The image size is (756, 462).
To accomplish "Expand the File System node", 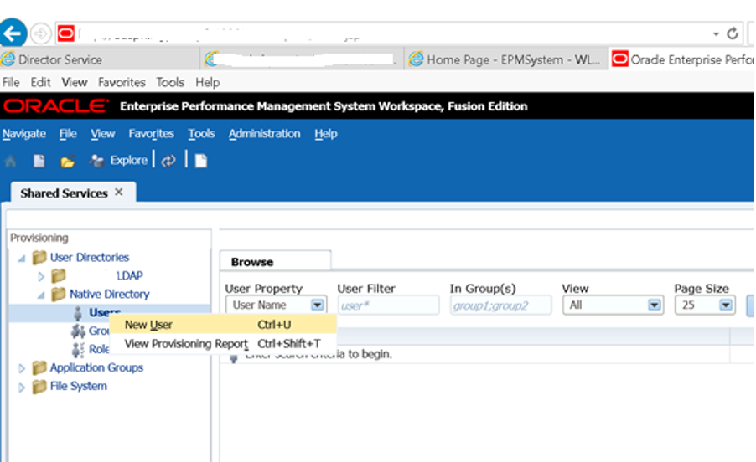I will click(x=22, y=387).
